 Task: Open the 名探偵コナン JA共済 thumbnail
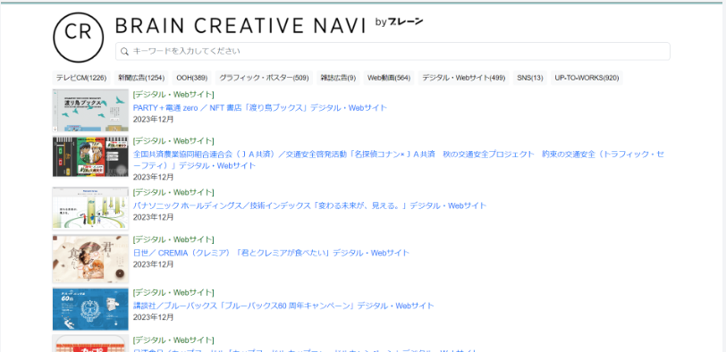(90, 156)
